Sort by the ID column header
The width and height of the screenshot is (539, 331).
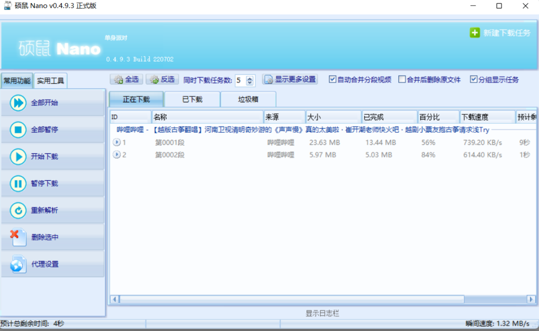(x=131, y=117)
